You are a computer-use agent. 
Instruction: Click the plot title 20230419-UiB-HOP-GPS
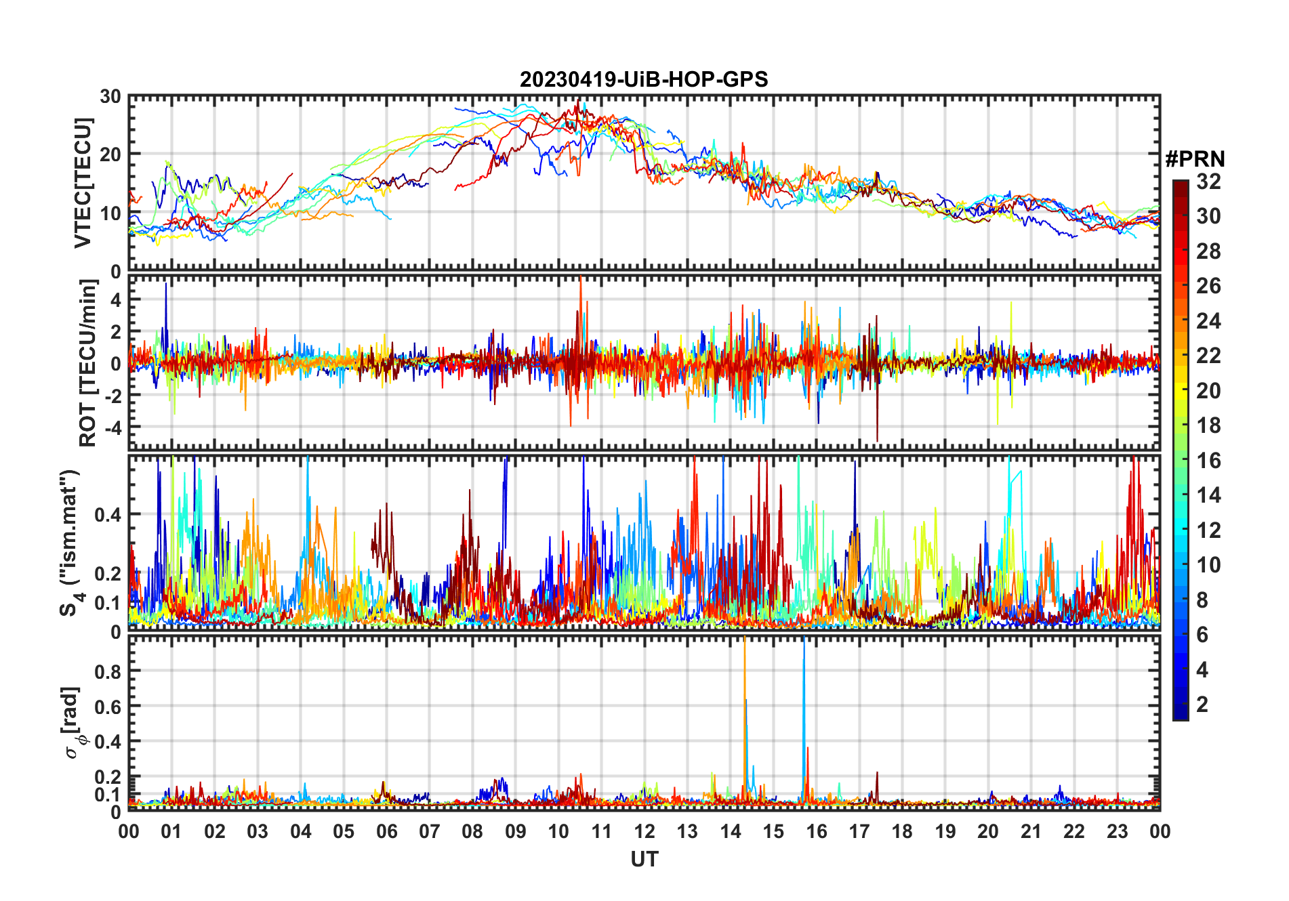coord(644,80)
